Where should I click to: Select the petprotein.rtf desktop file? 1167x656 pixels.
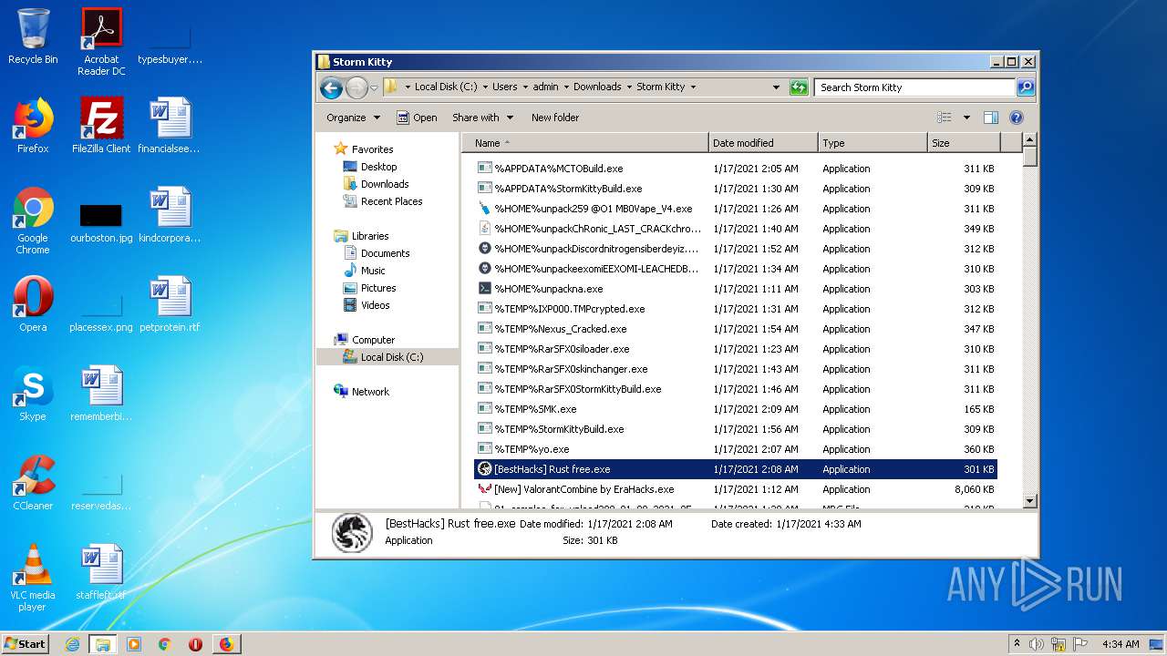point(170,304)
